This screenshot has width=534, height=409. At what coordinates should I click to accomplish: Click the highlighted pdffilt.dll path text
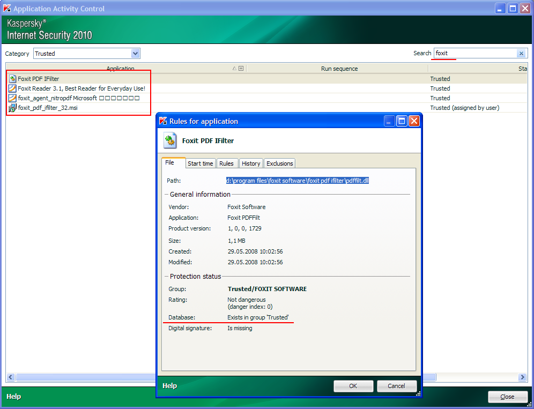[298, 181]
